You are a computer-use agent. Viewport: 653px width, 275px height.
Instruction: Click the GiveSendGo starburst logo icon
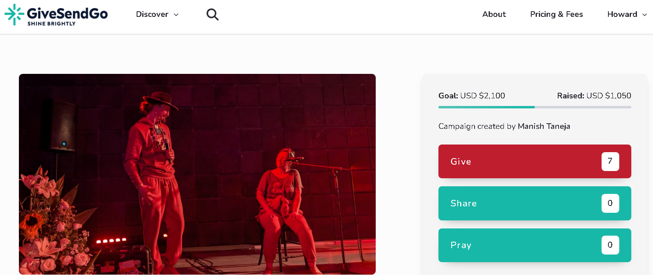[x=14, y=14]
